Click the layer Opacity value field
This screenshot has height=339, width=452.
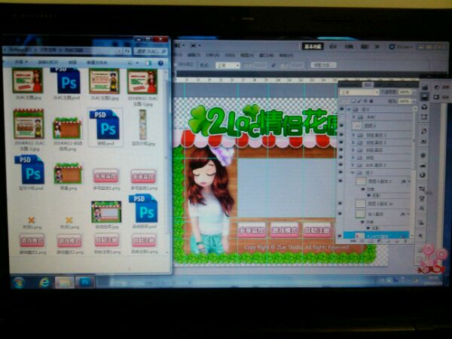(x=405, y=92)
